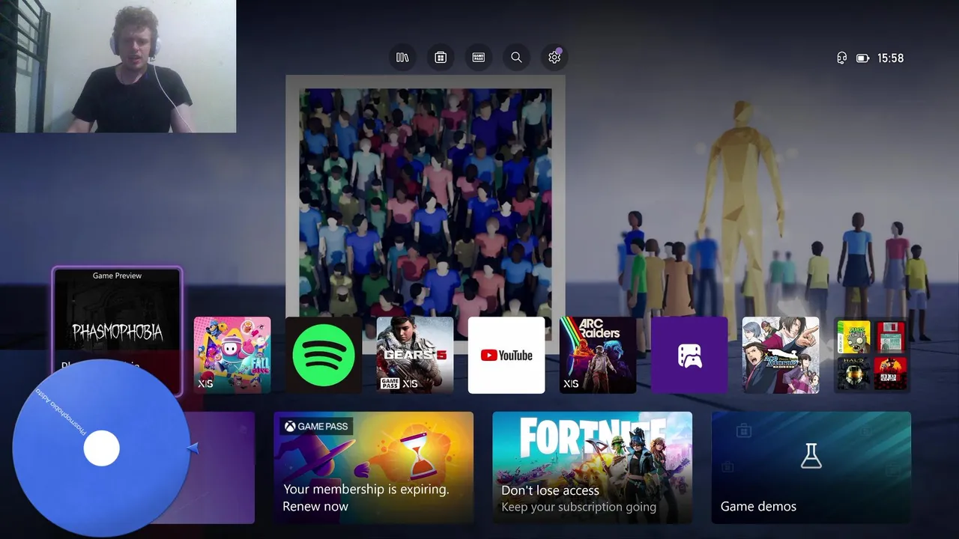
Task: Open My games & apps library icon
Action: pyautogui.click(x=402, y=58)
